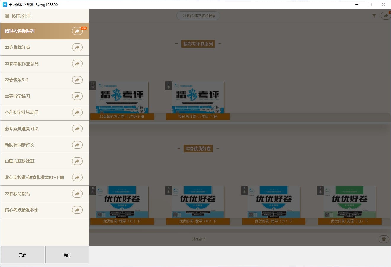Click 优优好卷-数学（RJ）下 title label

click(x=122, y=221)
